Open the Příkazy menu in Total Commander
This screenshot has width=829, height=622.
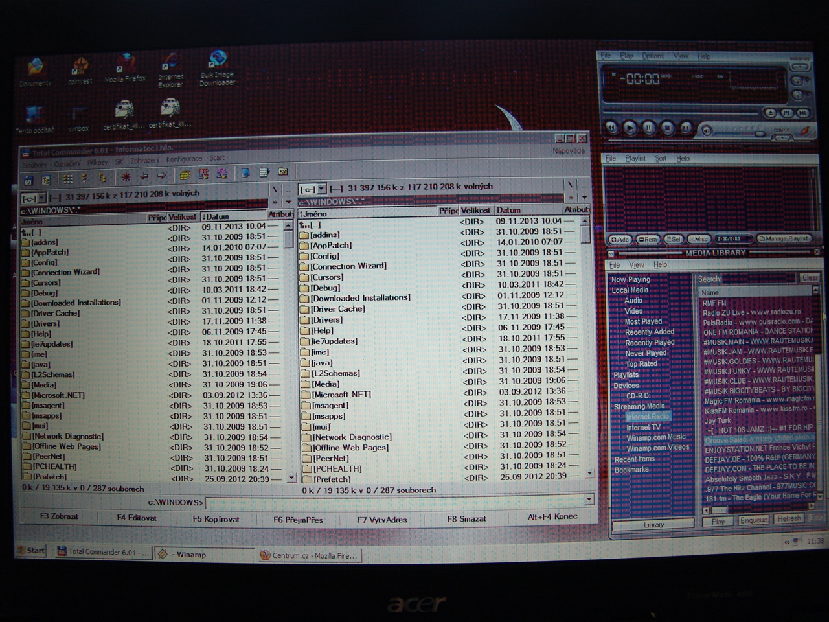(97, 163)
